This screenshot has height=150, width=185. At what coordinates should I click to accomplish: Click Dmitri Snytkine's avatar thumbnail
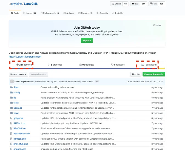(x=12, y=81)
